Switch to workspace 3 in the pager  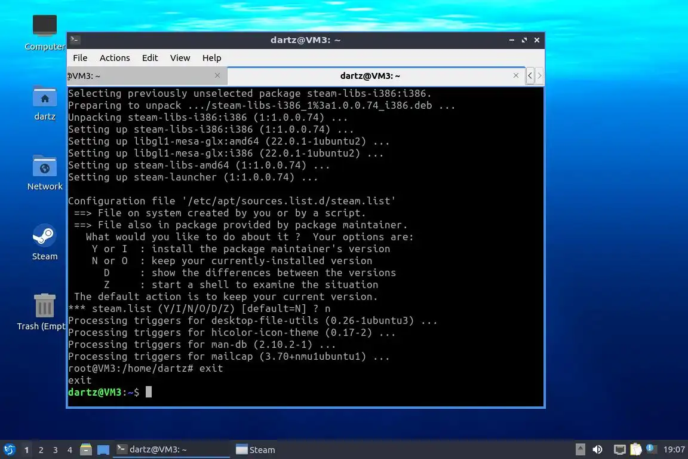pyautogui.click(x=56, y=450)
